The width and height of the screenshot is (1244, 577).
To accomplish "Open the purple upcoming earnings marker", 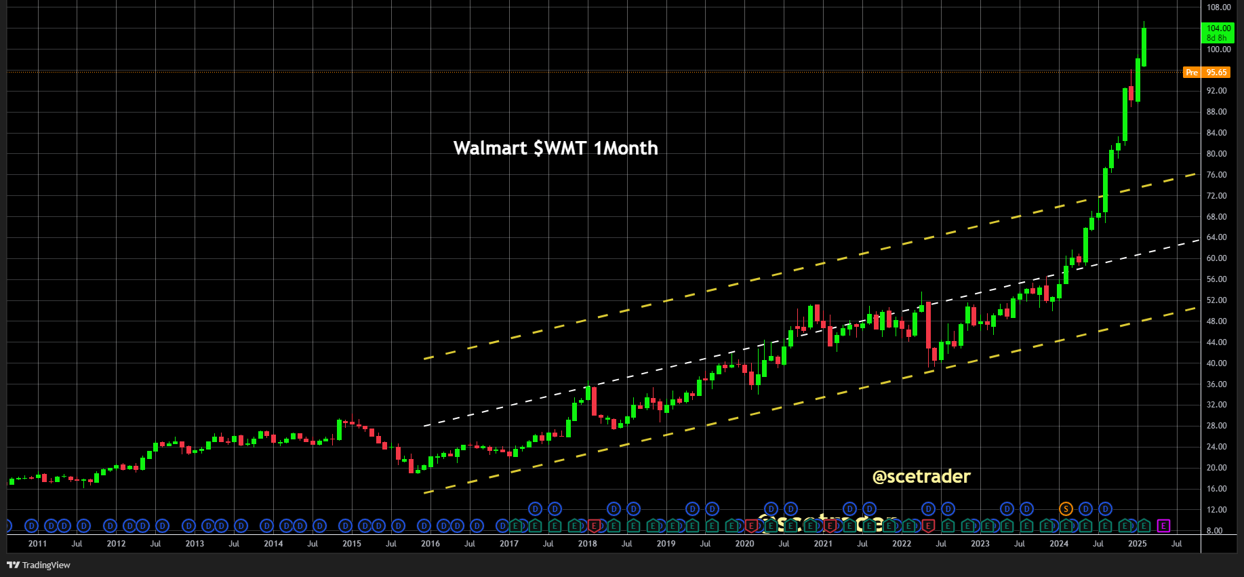I will (x=1164, y=525).
